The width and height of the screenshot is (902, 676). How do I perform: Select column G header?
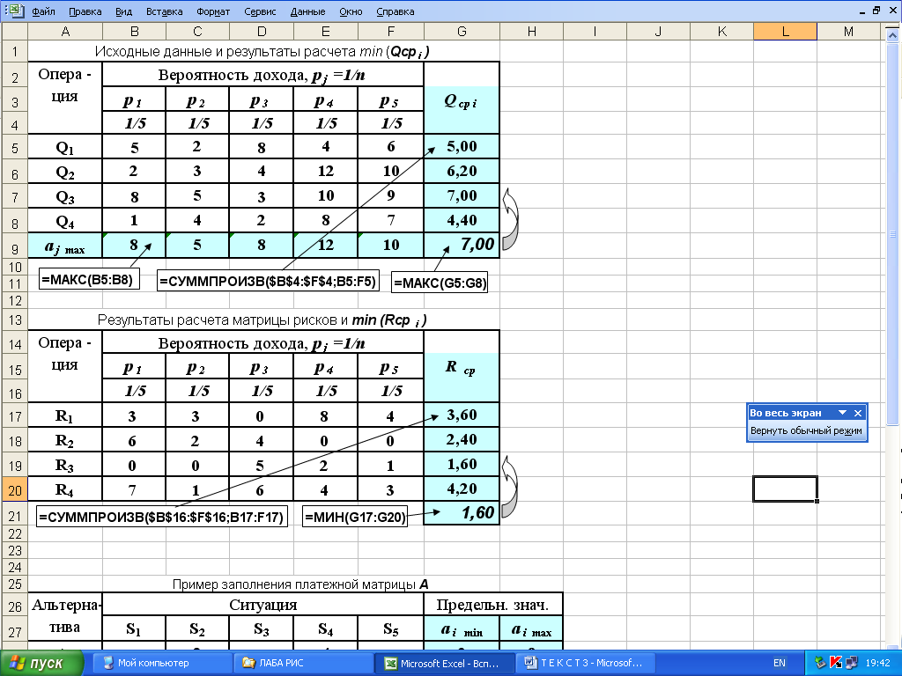[462, 32]
